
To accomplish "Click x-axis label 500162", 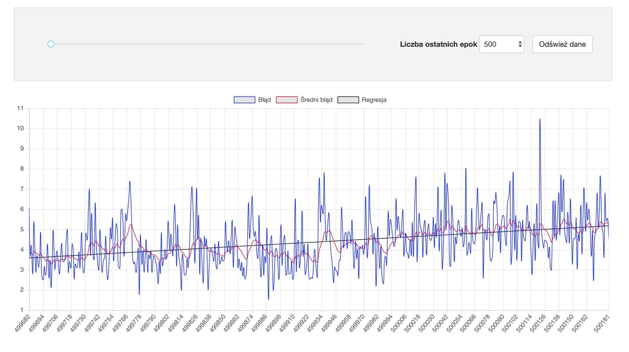I will [580, 323].
